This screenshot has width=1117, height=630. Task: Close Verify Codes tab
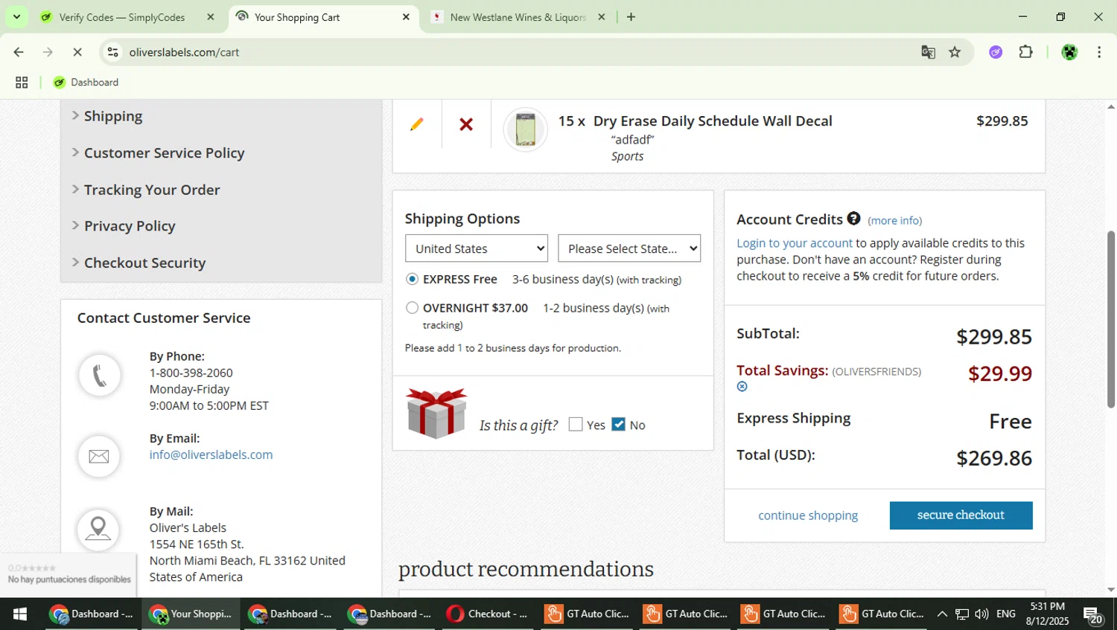coord(211,17)
